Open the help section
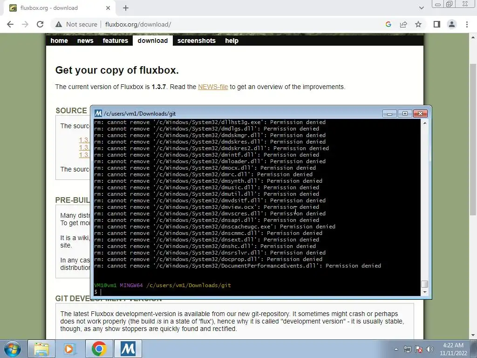 [x=232, y=41]
